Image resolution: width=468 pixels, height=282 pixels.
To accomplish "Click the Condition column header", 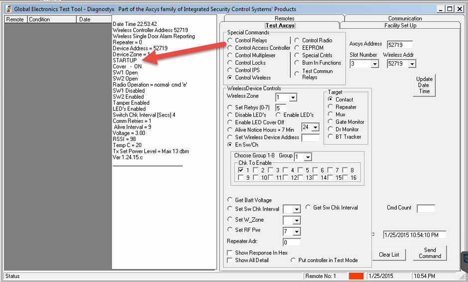I will (52, 19).
